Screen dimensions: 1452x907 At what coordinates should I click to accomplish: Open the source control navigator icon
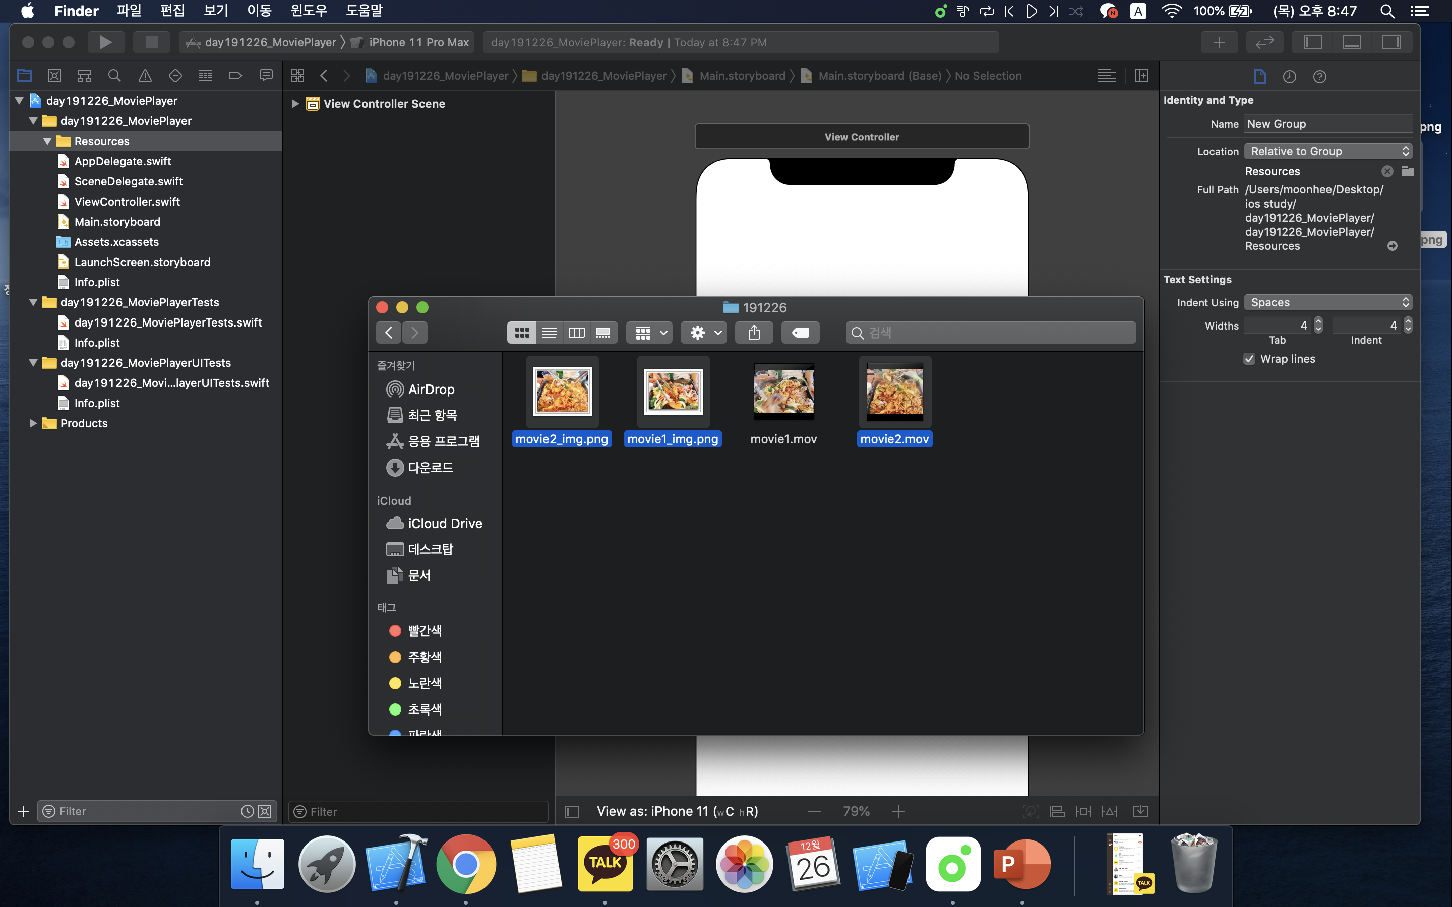(x=54, y=76)
